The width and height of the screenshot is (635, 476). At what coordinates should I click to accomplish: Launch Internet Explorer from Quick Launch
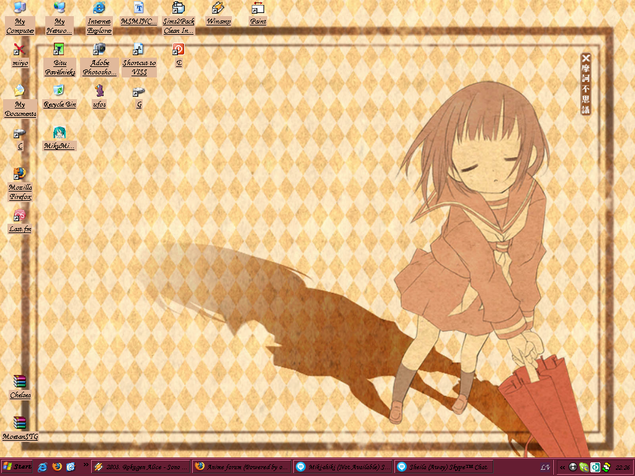point(43,467)
